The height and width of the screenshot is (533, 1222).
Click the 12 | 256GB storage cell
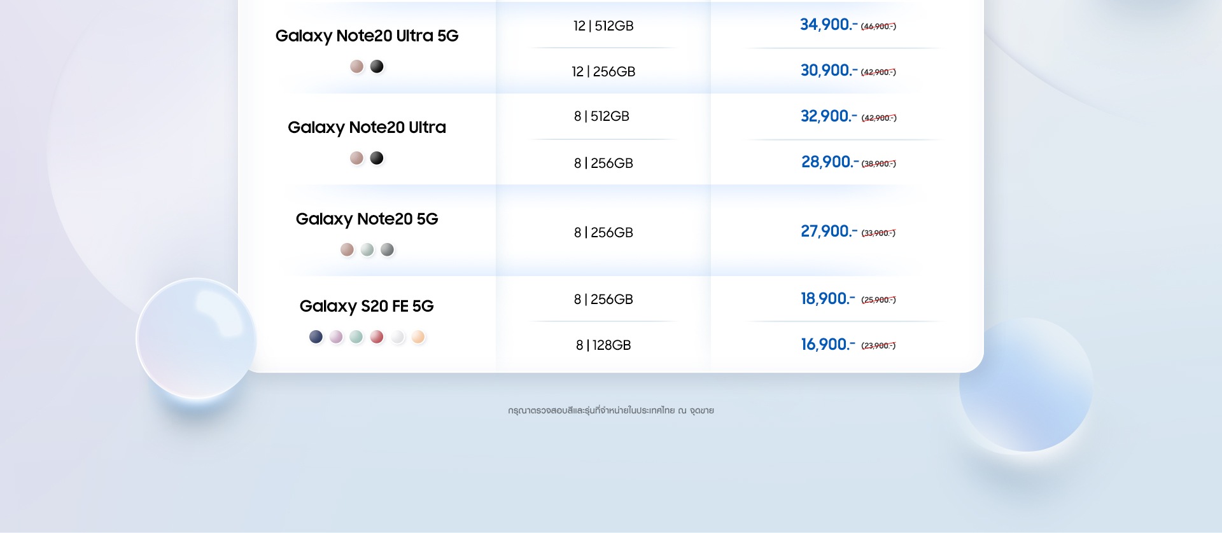pos(603,72)
